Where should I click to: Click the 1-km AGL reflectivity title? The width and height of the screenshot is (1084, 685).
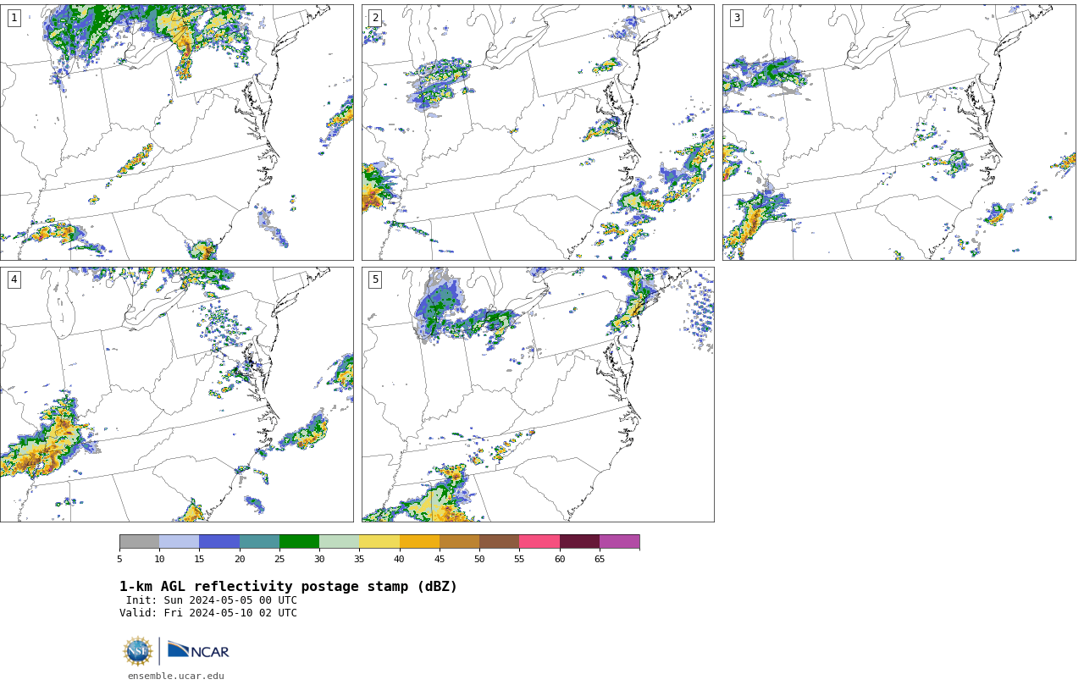(x=288, y=587)
